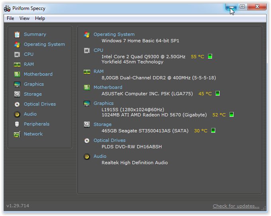Click version number v1.29.714 in status bar
Viewport: 271px width, 216px height.
coord(18,206)
